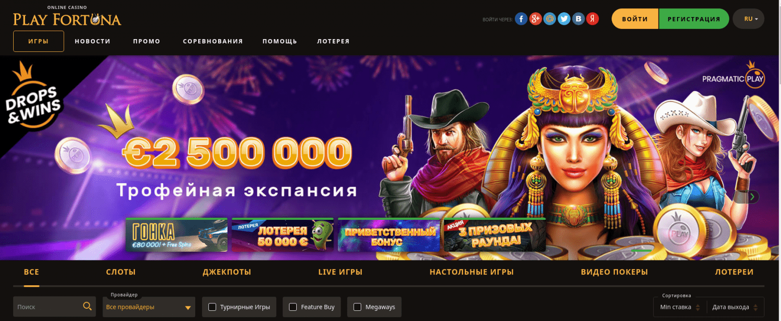Open the СОРЕВНОВАНИЯ menu item
The height and width of the screenshot is (321, 781).
(x=213, y=42)
